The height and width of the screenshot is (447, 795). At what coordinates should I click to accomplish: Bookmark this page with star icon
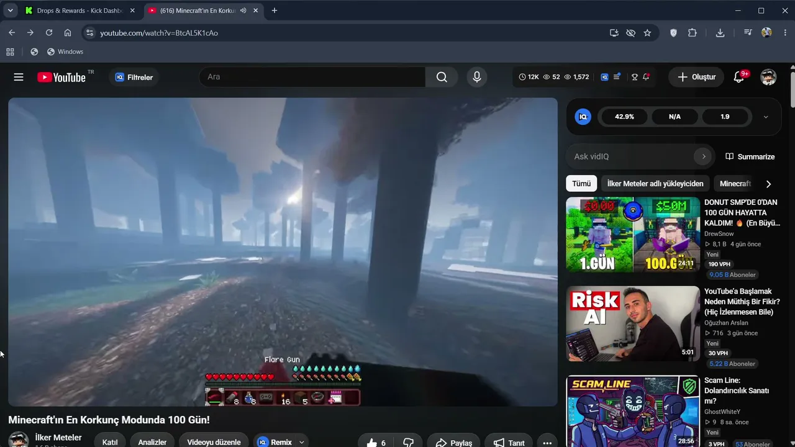tap(647, 33)
